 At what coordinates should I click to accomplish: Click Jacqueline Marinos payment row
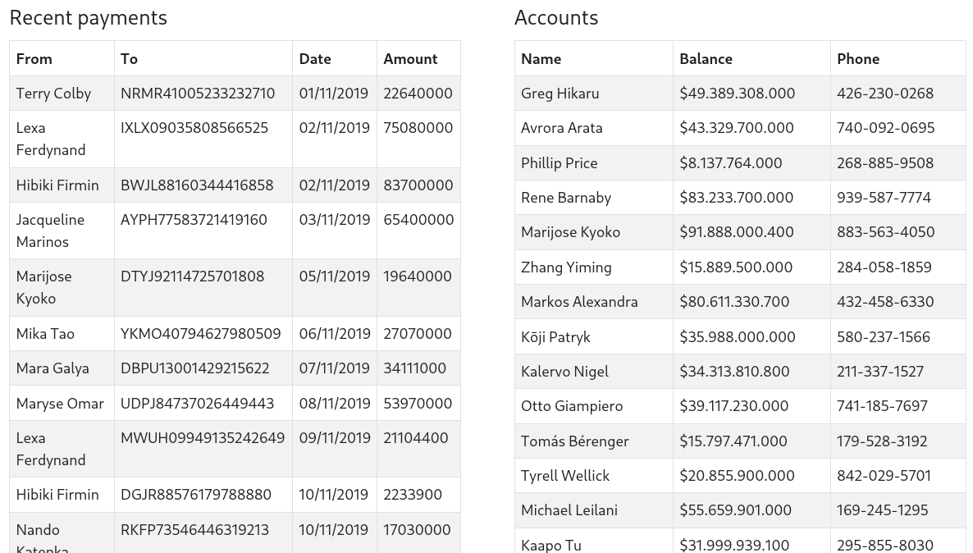[50, 231]
